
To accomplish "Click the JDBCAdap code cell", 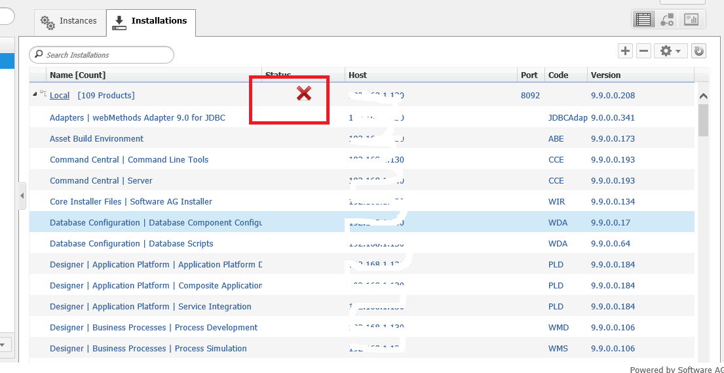I will click(567, 117).
